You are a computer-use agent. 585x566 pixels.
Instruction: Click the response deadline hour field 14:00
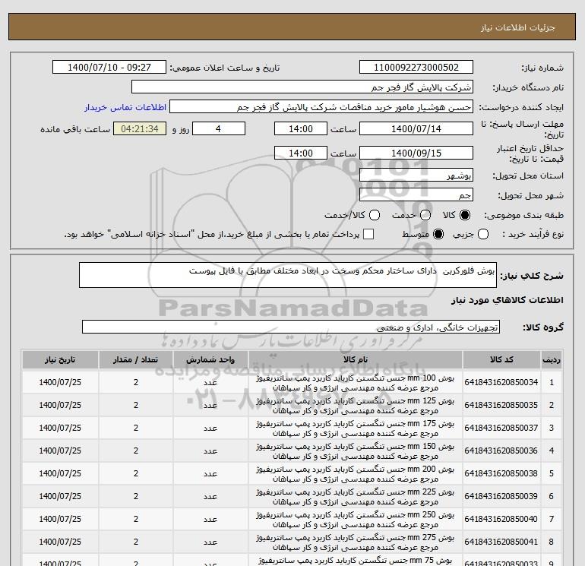coord(301,128)
